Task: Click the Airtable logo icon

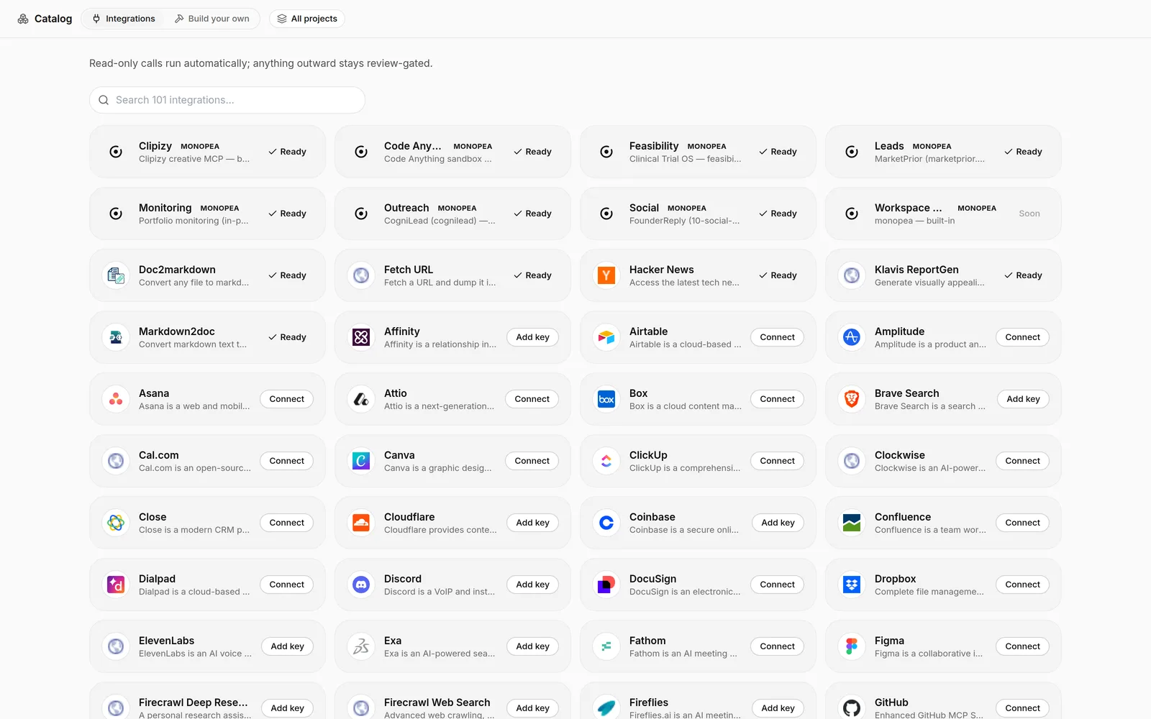Action: pos(606,337)
